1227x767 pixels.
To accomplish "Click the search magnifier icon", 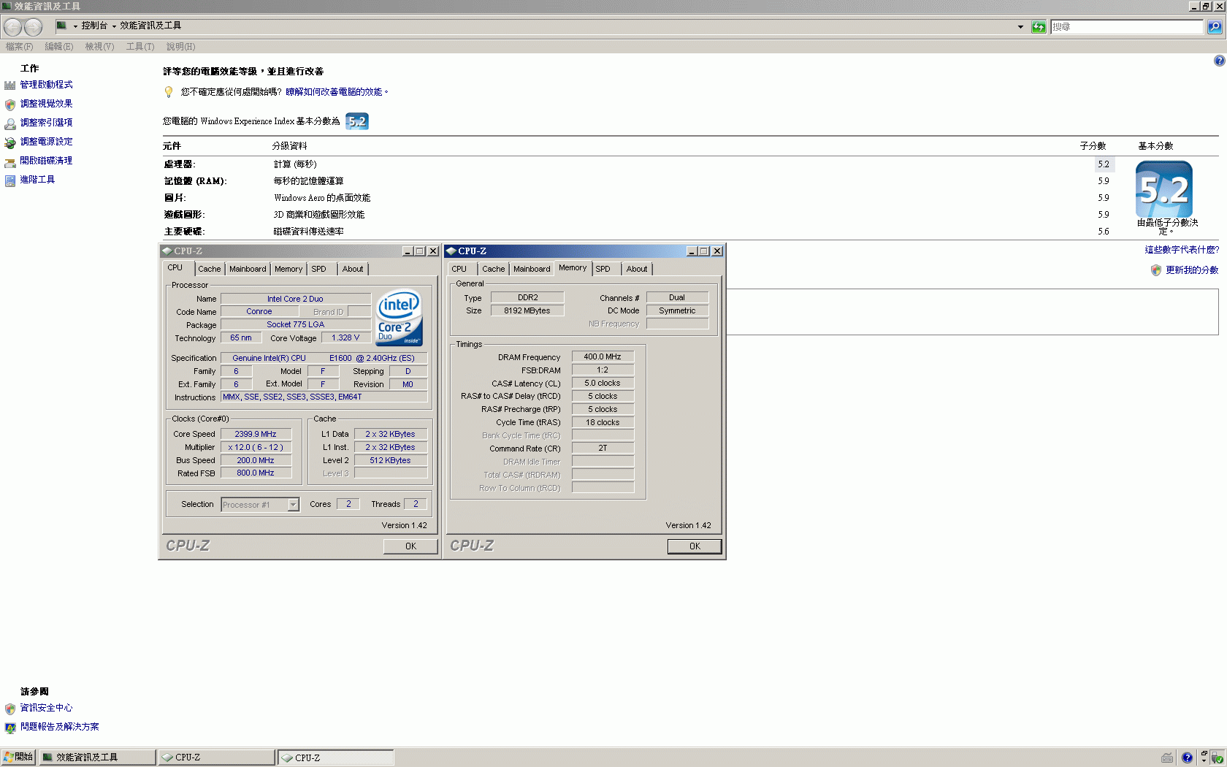I will click(1214, 27).
